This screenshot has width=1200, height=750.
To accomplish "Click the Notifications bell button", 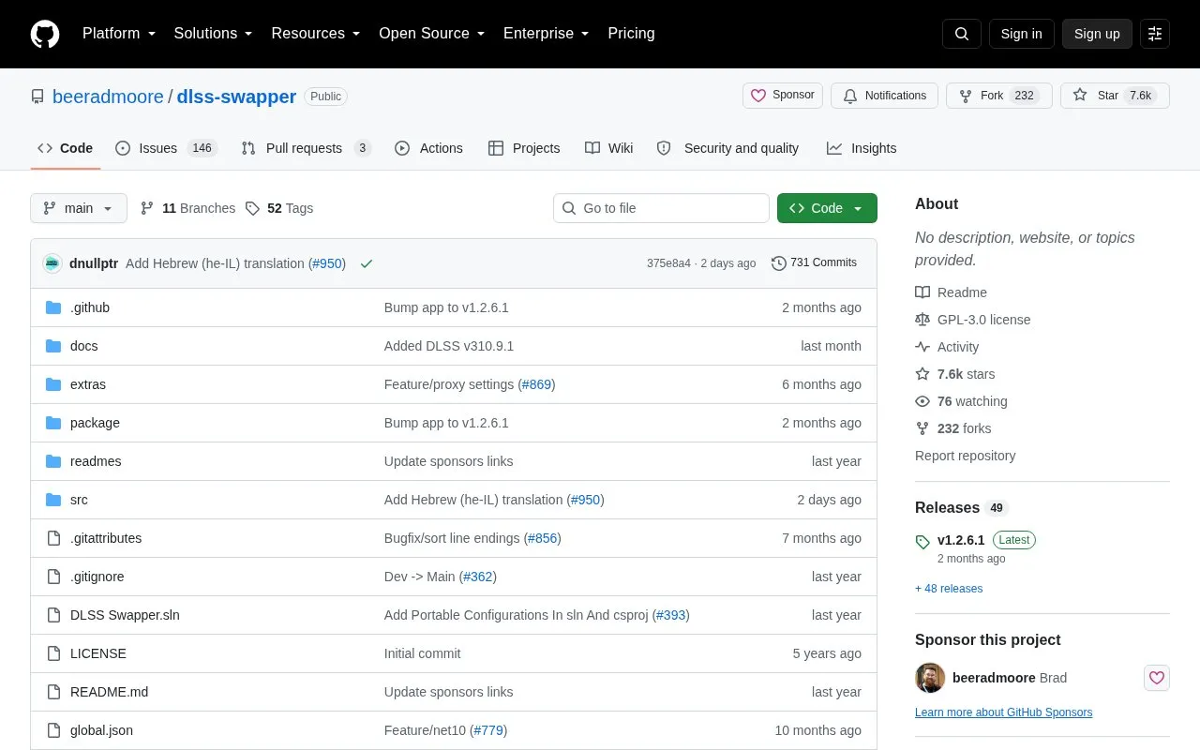I will click(884, 96).
